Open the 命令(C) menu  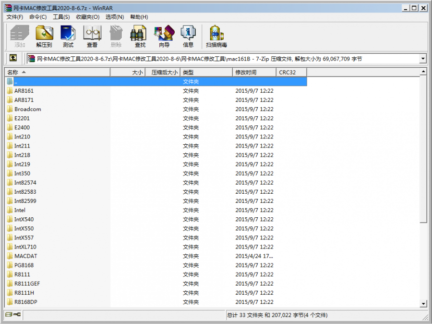(x=38, y=17)
